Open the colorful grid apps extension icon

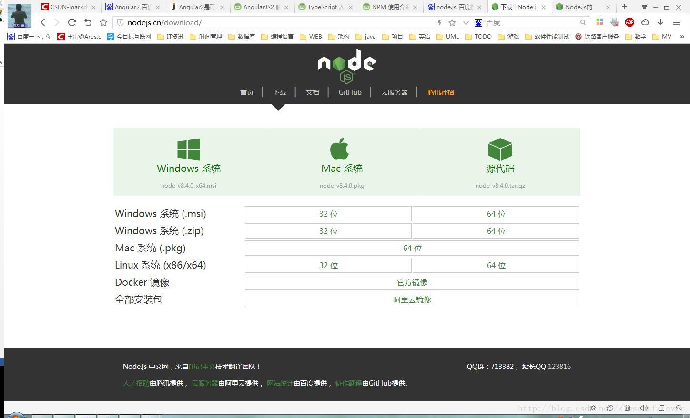pyautogui.click(x=599, y=22)
